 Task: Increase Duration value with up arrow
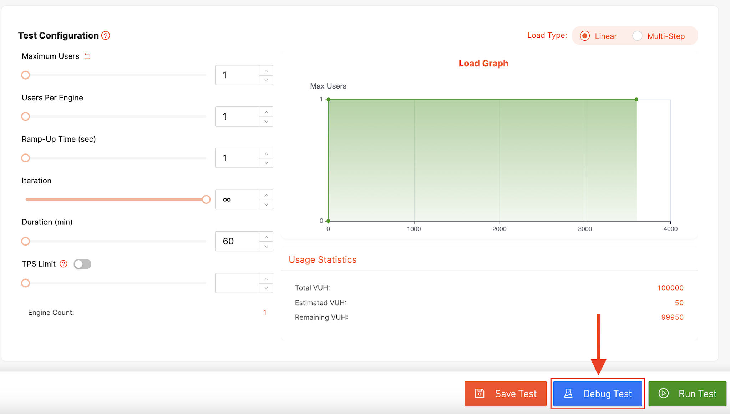pyautogui.click(x=266, y=237)
